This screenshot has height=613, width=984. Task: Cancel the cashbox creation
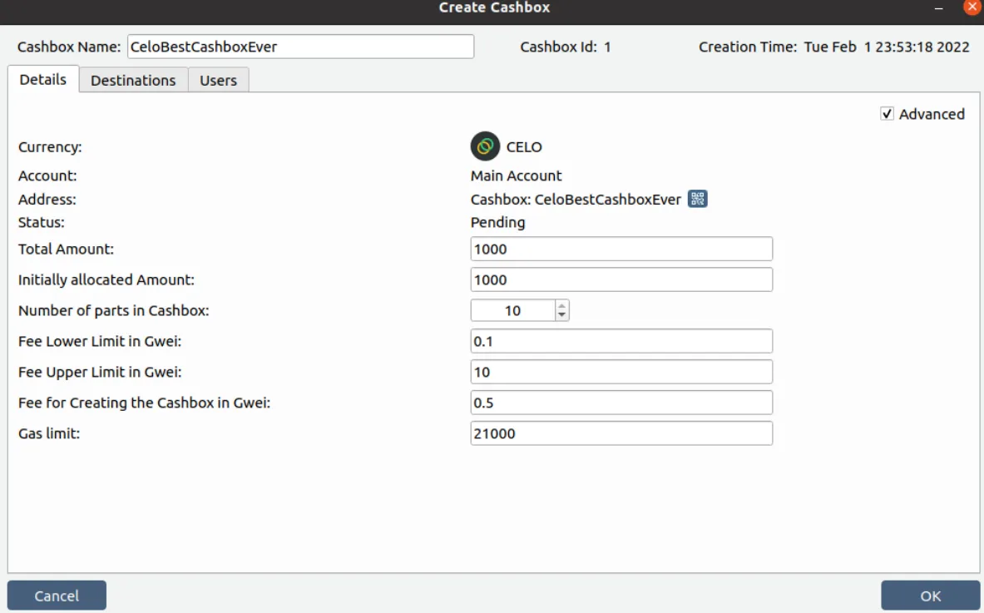(57, 596)
